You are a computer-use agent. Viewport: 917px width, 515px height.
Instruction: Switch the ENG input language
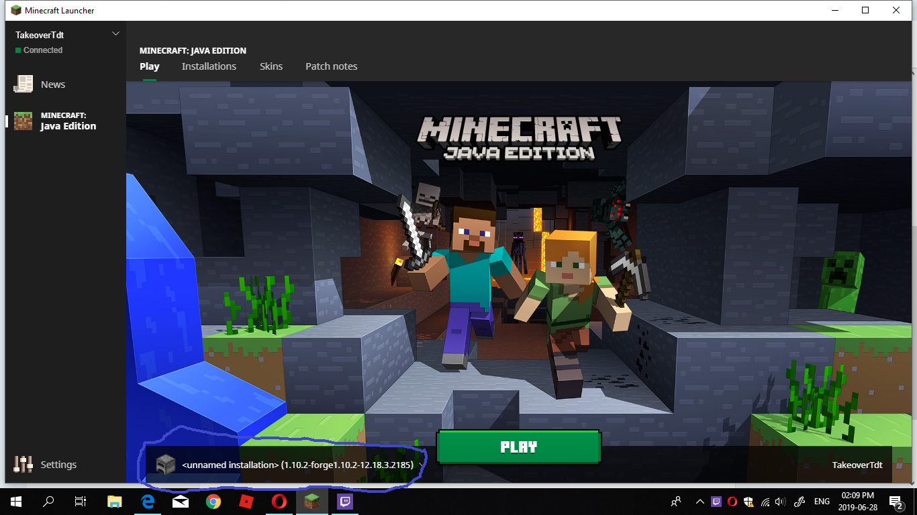click(822, 502)
